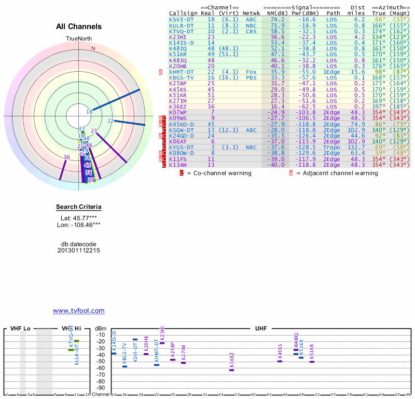Viewport: 415px width, 399px height.
Task: Click the co-channel warning legend icon
Action: point(182,173)
